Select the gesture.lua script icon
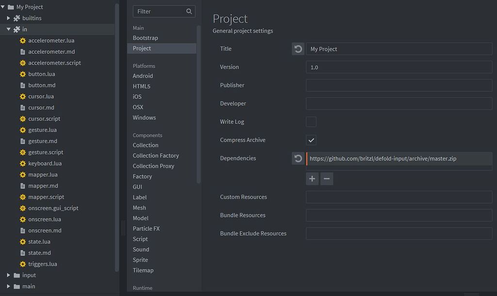This screenshot has width=497, height=296. tap(22, 130)
